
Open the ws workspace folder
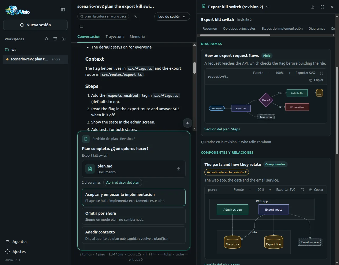coord(35,50)
